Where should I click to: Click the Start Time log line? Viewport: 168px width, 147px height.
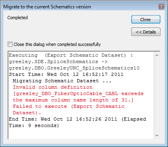(66, 74)
